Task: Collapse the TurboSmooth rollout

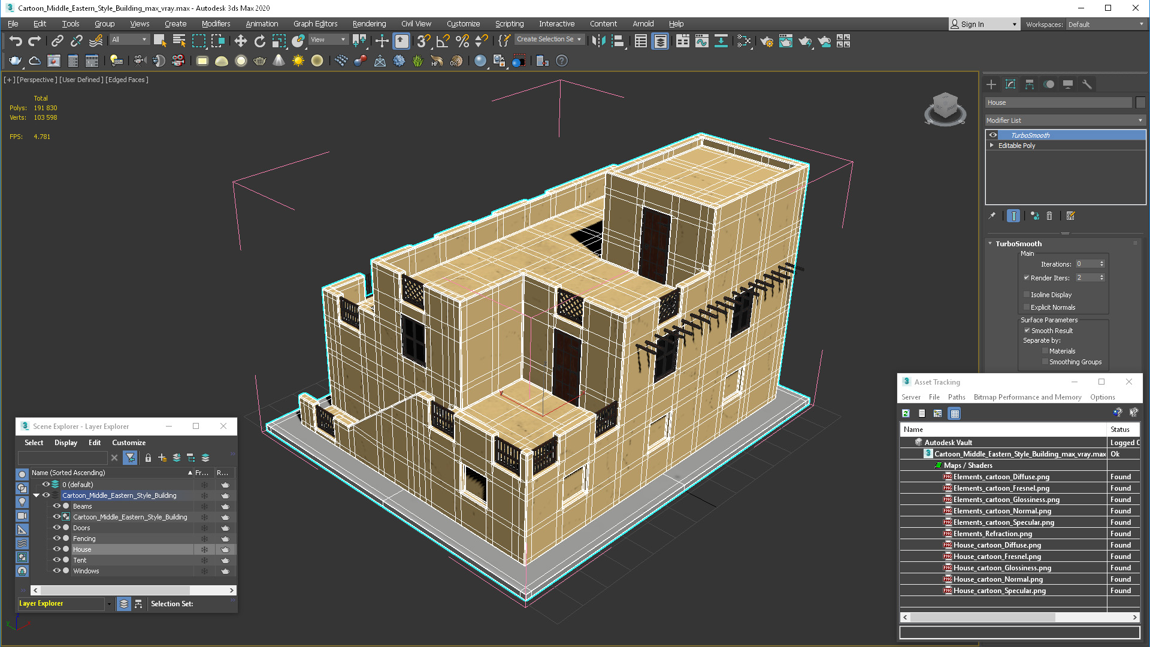Action: (x=990, y=244)
